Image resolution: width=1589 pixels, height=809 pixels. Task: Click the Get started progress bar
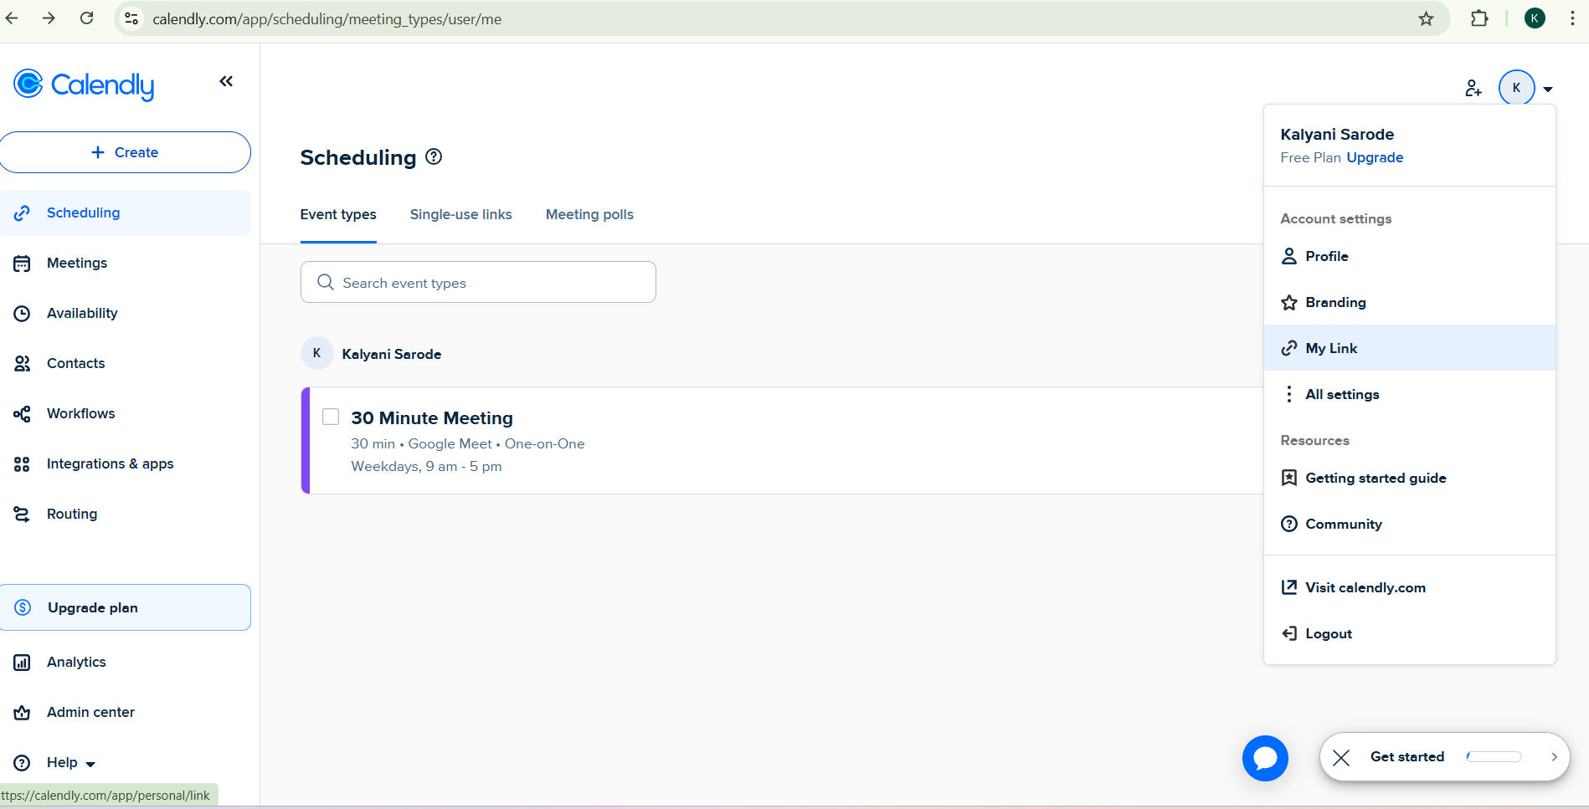click(x=1494, y=757)
